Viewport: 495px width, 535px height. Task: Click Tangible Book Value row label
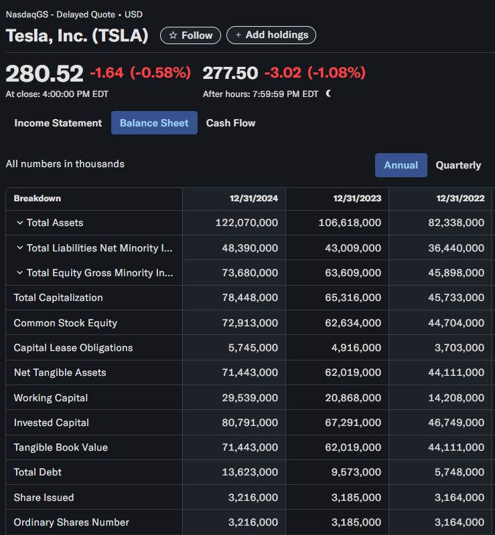tap(60, 447)
